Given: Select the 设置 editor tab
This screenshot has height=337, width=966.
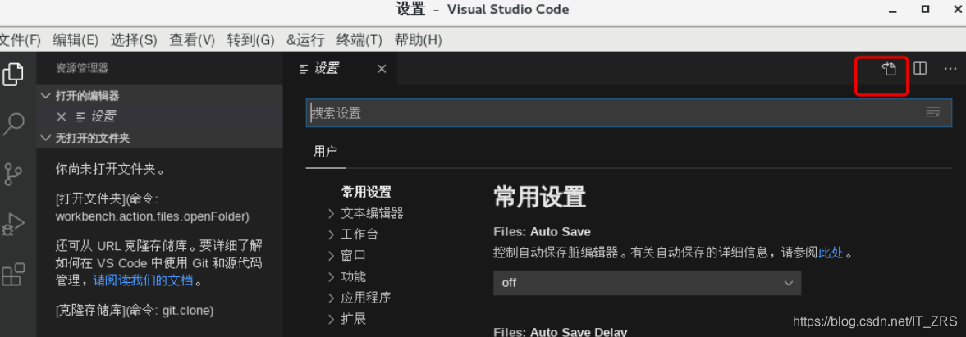Looking at the screenshot, I should point(340,69).
